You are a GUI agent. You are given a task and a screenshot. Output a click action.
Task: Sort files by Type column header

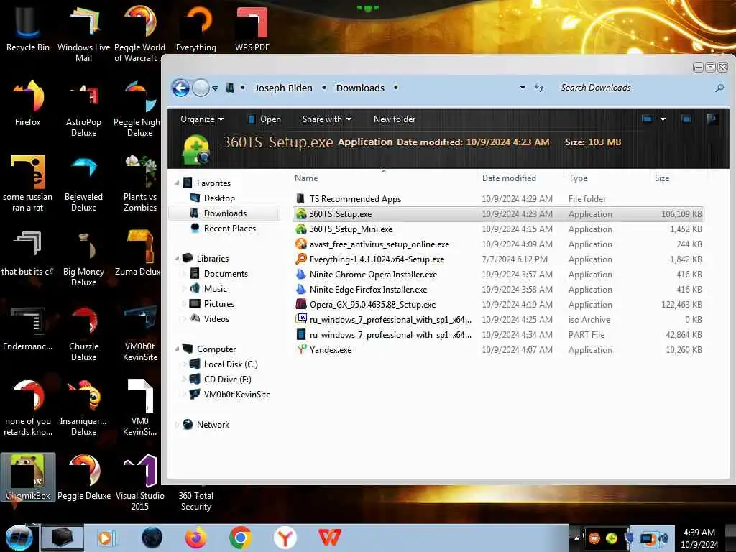(578, 178)
